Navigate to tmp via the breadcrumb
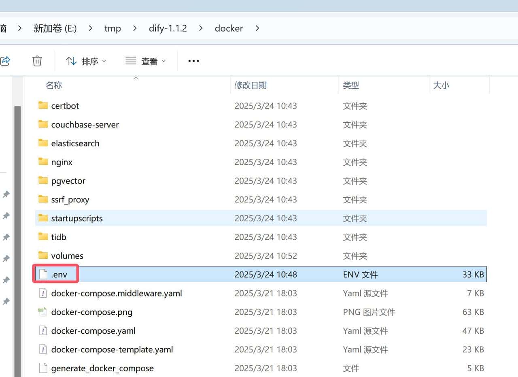The image size is (518, 377). [x=112, y=28]
